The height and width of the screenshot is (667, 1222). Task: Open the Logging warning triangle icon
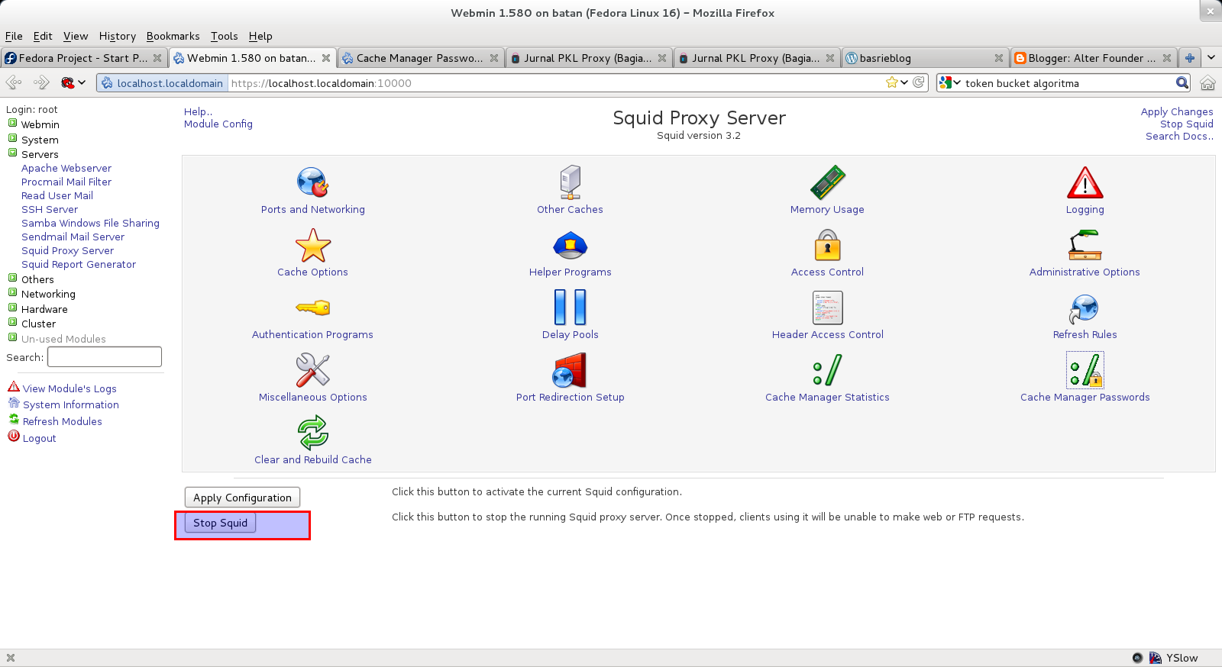tap(1085, 182)
